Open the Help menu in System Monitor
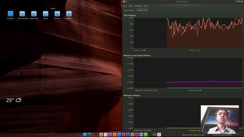244x137 pixels. [146, 6]
